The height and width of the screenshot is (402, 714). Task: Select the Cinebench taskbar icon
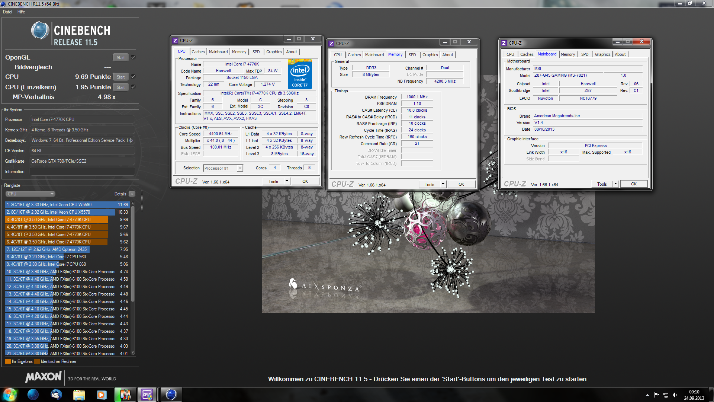click(x=171, y=395)
